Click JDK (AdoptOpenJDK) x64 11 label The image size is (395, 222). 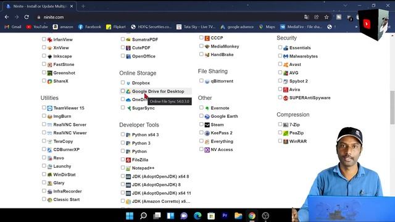(162, 193)
